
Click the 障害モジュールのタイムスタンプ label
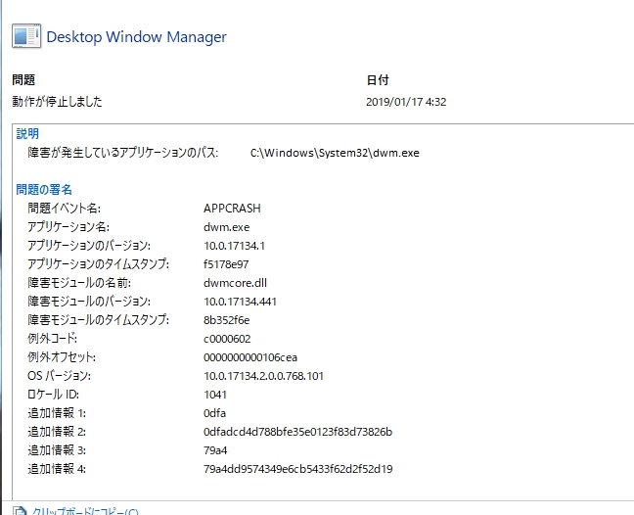pyautogui.click(x=98, y=319)
